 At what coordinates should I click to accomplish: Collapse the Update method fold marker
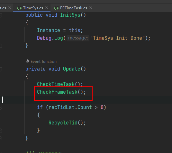point(1,69)
